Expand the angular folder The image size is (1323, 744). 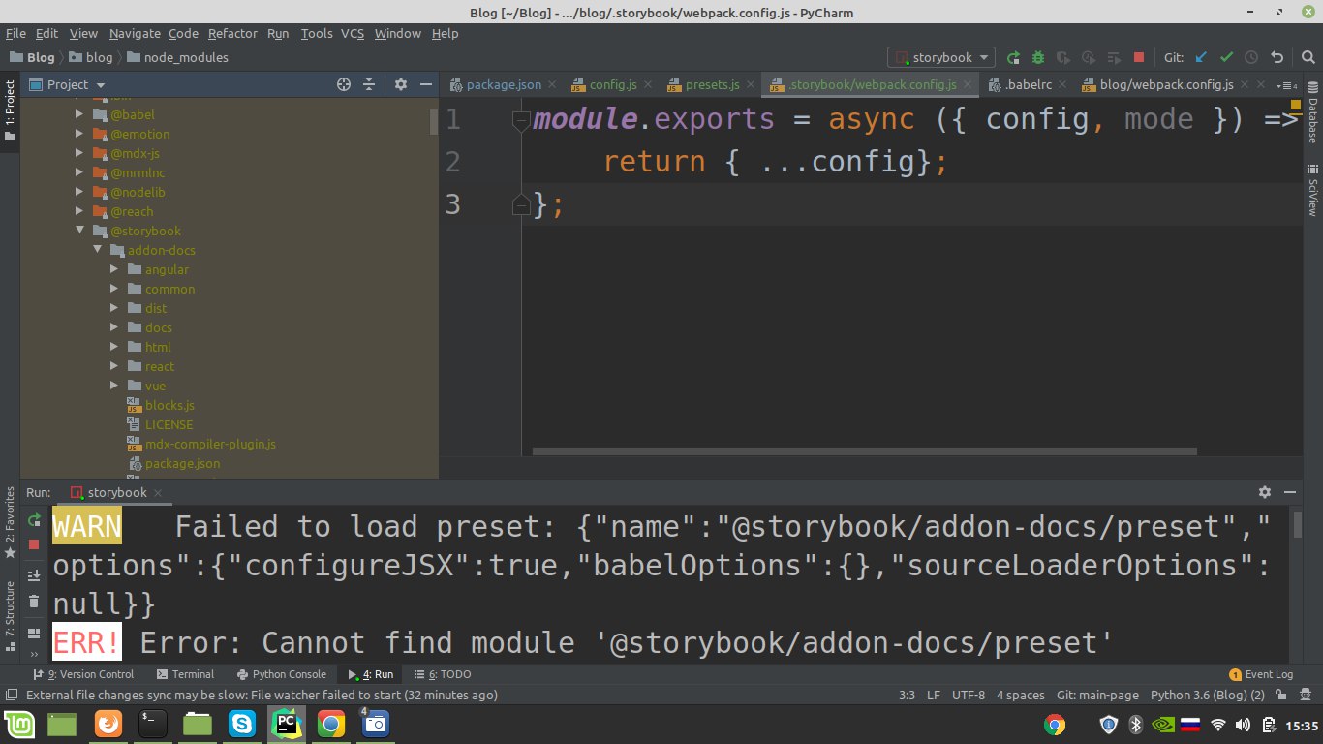(114, 269)
